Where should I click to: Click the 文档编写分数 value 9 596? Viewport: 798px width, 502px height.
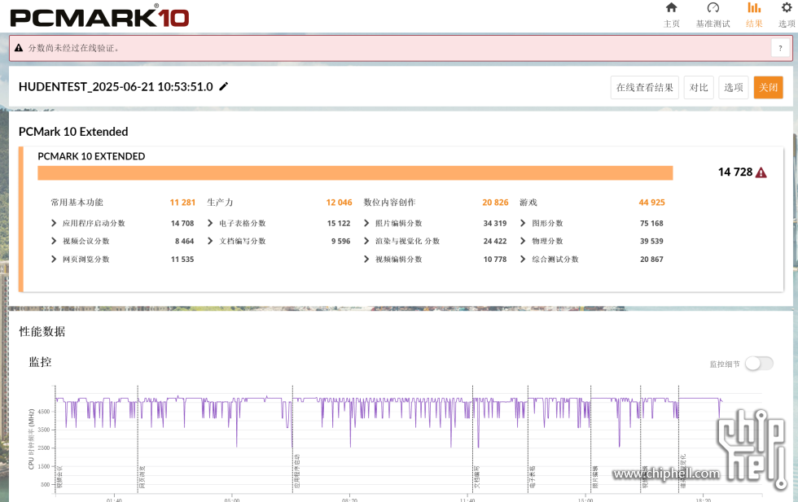pyautogui.click(x=341, y=241)
